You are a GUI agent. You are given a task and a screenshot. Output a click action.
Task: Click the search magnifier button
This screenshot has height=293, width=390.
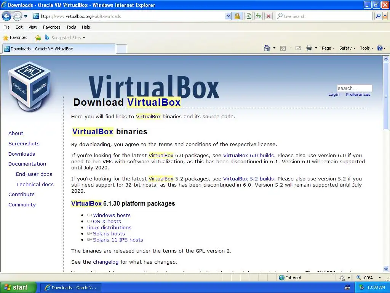tap(378, 16)
